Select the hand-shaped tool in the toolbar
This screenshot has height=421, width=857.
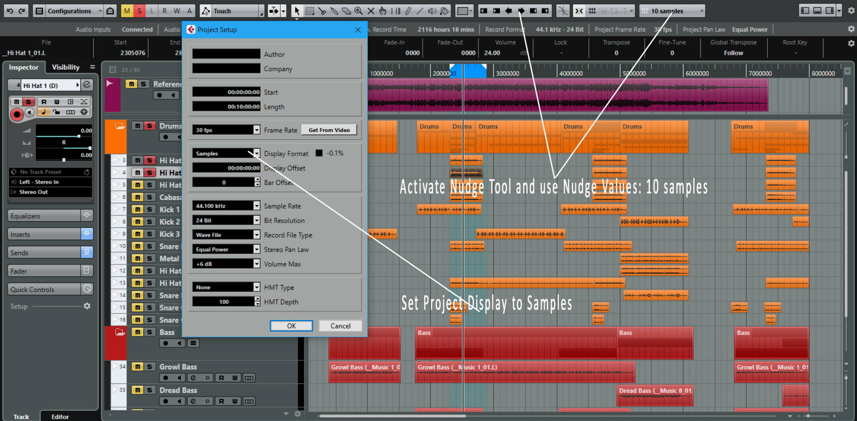(x=383, y=11)
